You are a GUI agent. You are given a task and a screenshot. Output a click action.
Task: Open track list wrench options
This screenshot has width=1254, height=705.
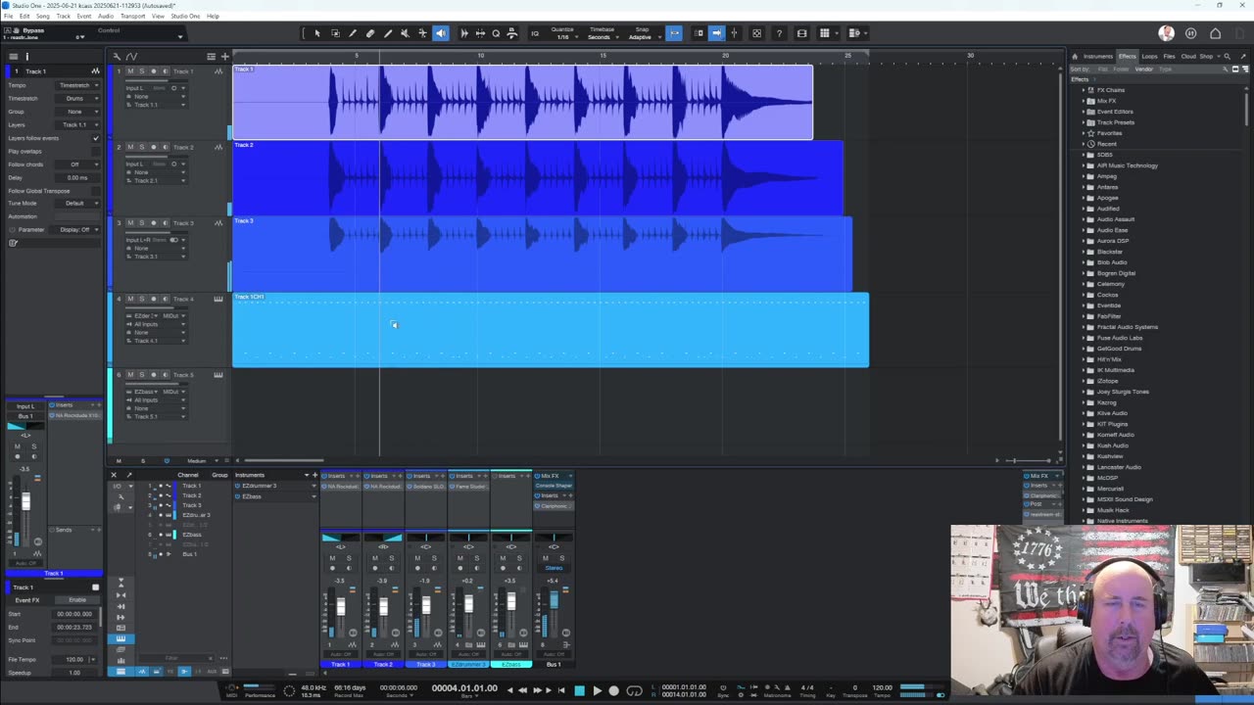pyautogui.click(x=117, y=56)
